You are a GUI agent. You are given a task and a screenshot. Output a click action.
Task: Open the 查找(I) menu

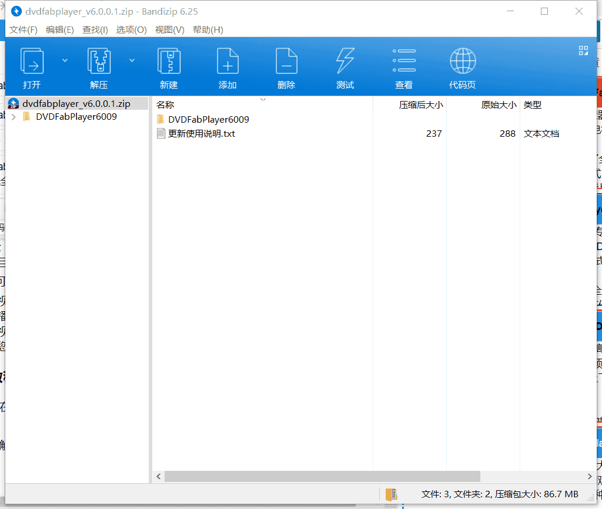pyautogui.click(x=95, y=30)
